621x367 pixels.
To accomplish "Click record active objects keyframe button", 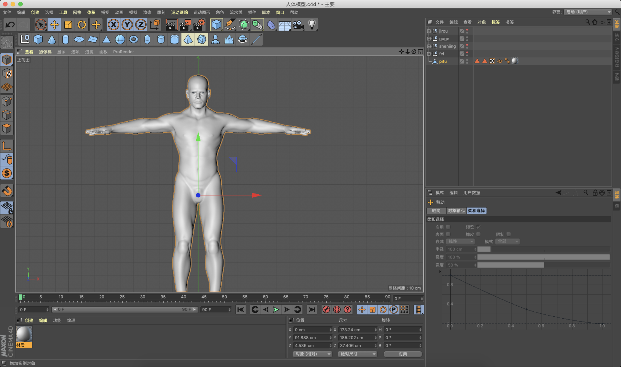I will (326, 310).
